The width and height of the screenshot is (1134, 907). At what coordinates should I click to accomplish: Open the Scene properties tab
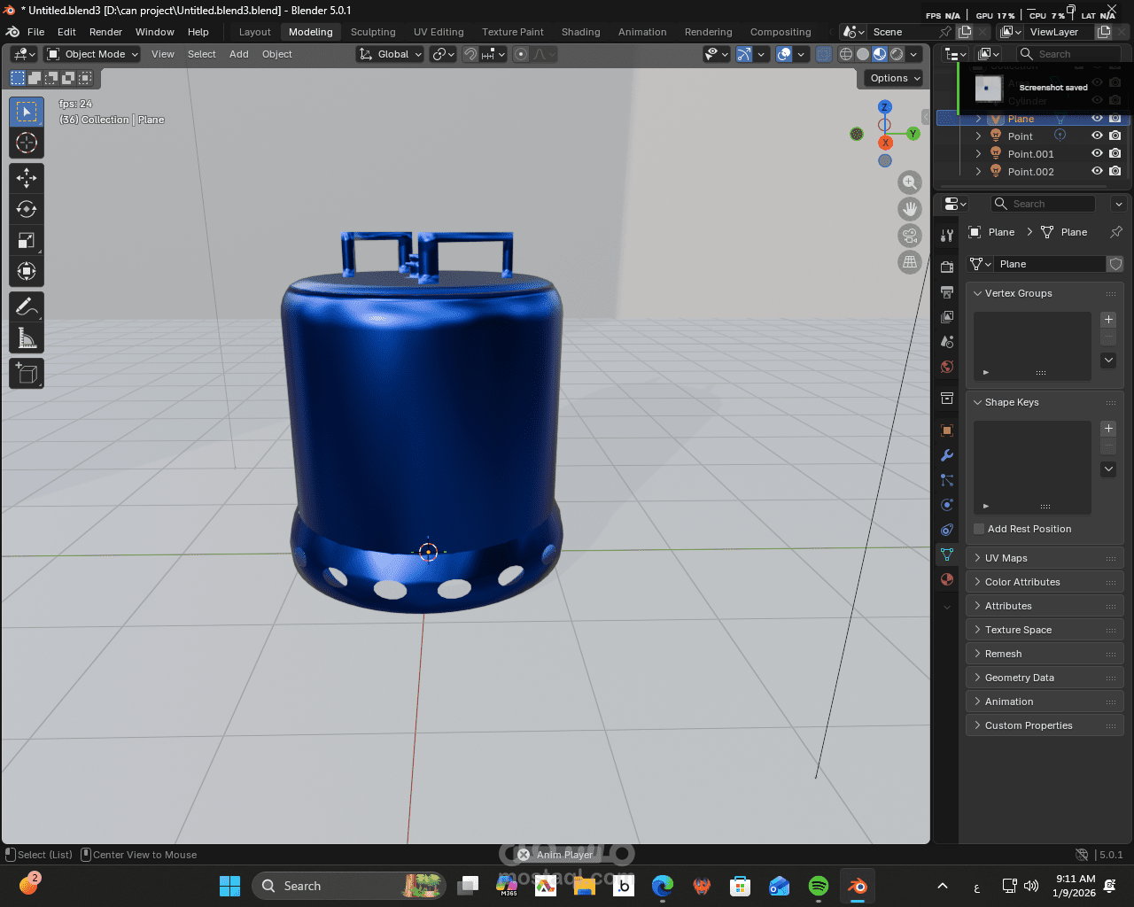point(947,341)
